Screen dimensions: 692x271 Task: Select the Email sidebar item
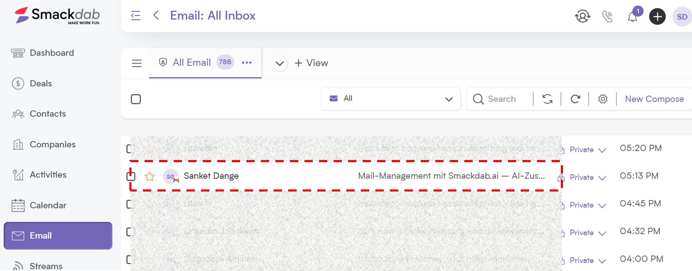point(58,236)
